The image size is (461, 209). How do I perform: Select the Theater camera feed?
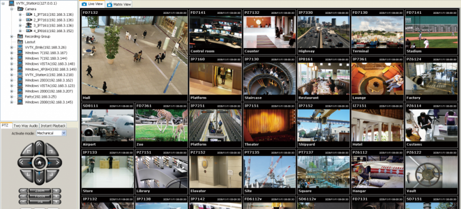coord(269,125)
